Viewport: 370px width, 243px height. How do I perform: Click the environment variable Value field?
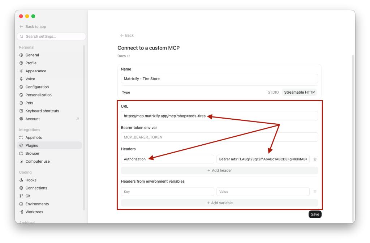tap(263, 192)
